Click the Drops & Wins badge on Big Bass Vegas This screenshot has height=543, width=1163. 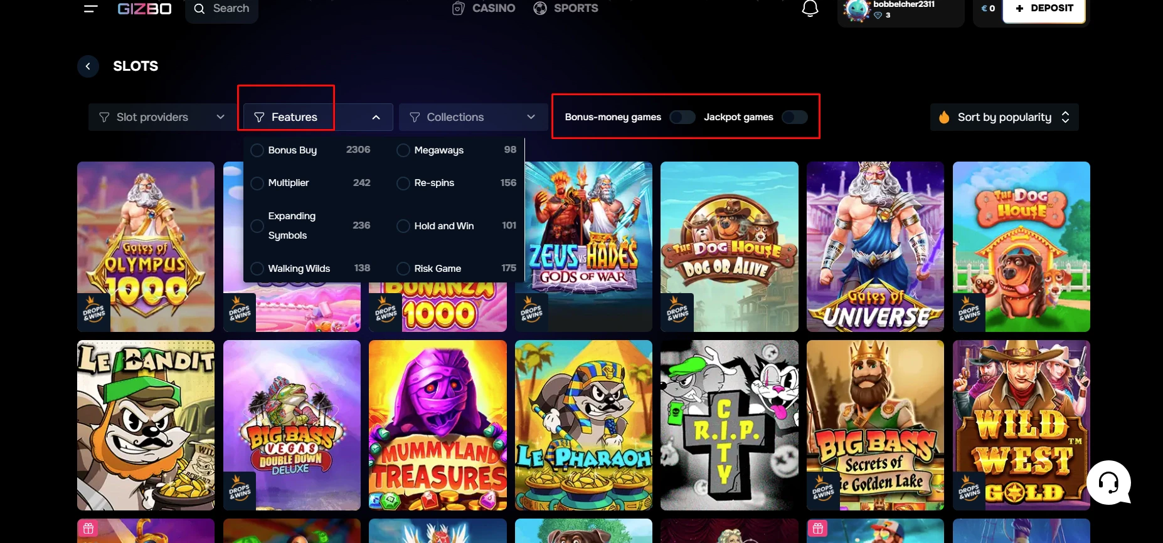[239, 490]
